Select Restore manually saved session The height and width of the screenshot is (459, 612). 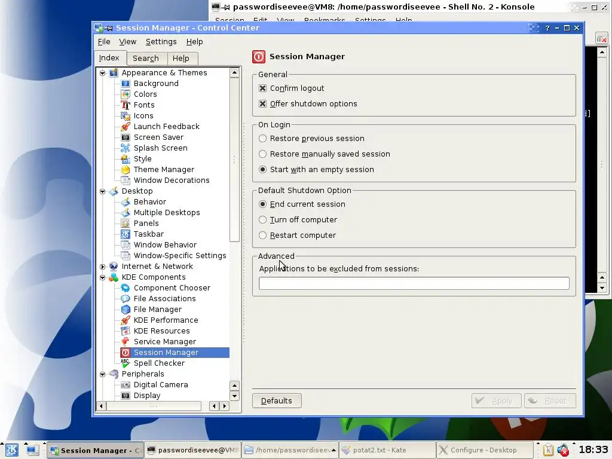263,154
